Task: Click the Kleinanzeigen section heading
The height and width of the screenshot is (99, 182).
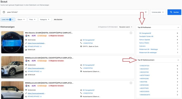Action: (8, 27)
